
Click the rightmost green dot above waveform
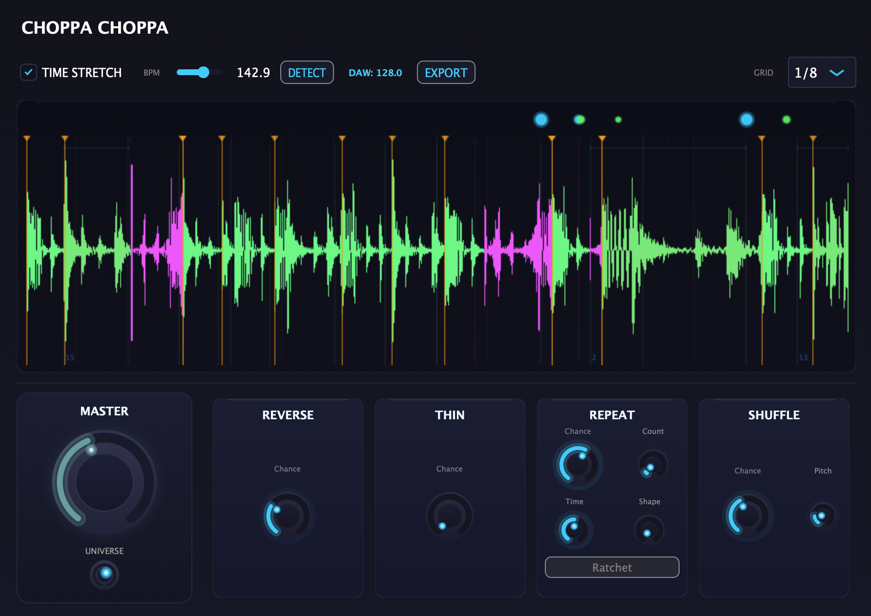[786, 120]
